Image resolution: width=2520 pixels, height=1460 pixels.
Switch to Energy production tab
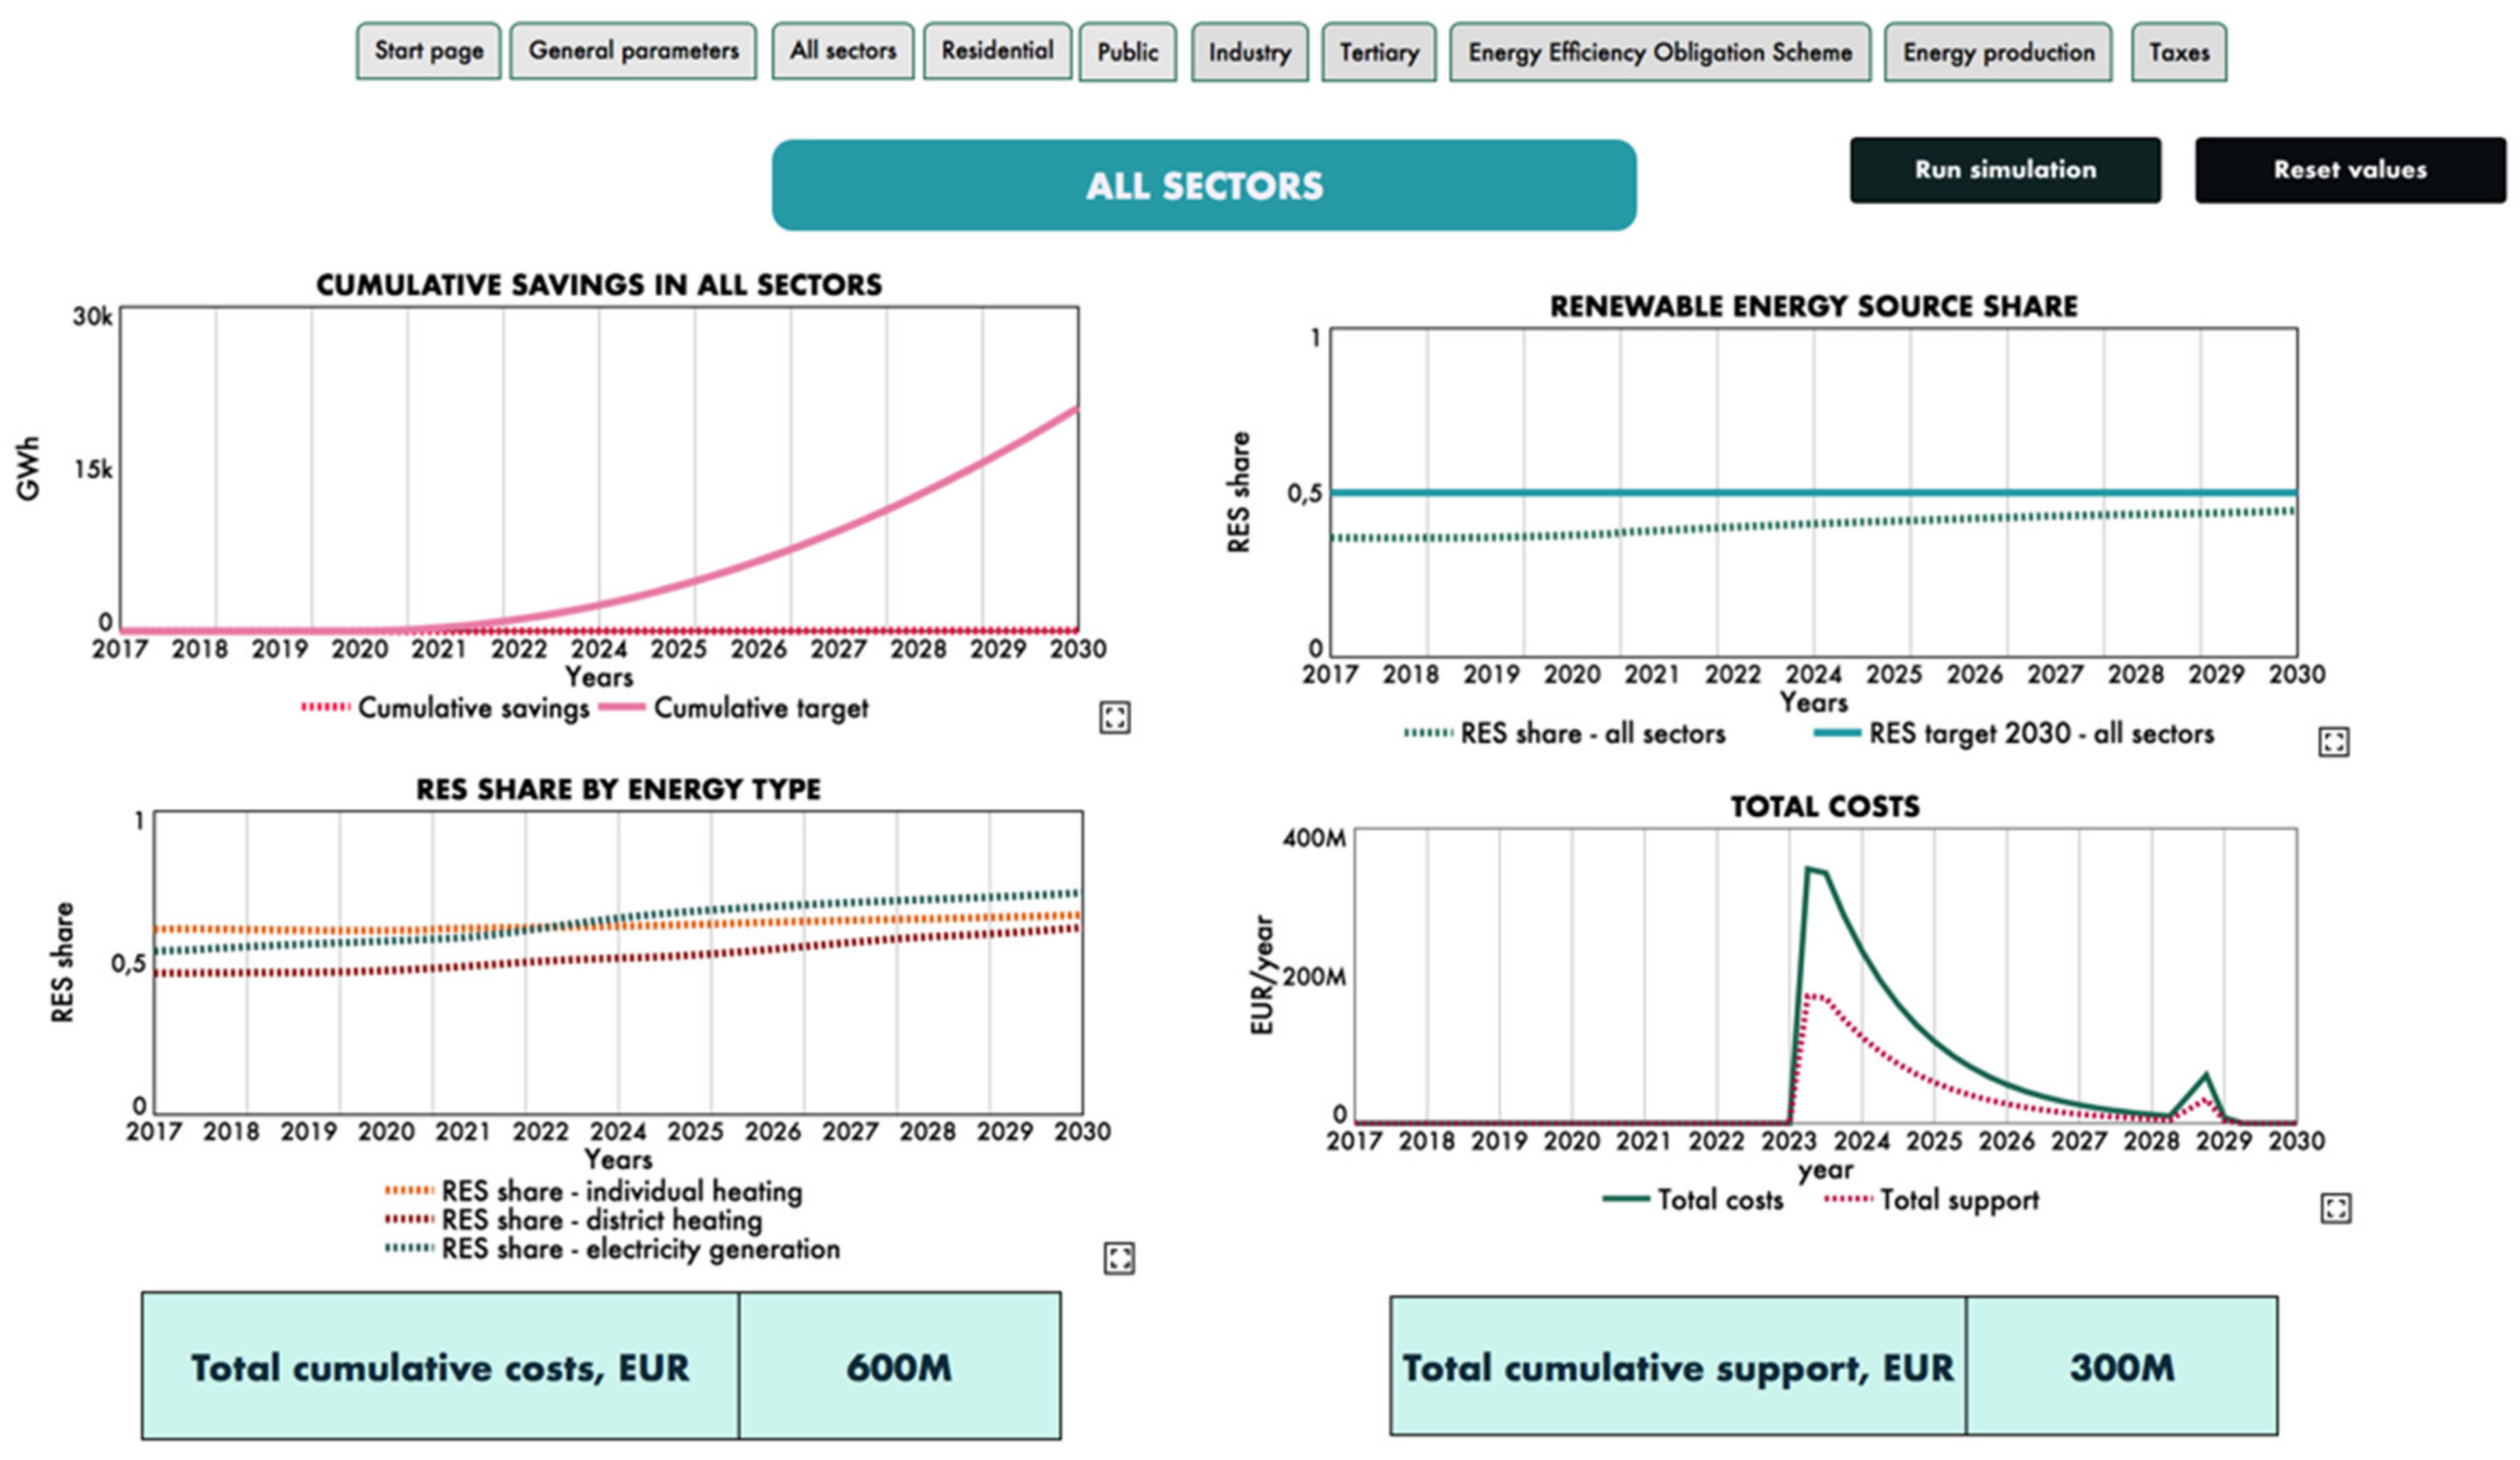click(1998, 52)
